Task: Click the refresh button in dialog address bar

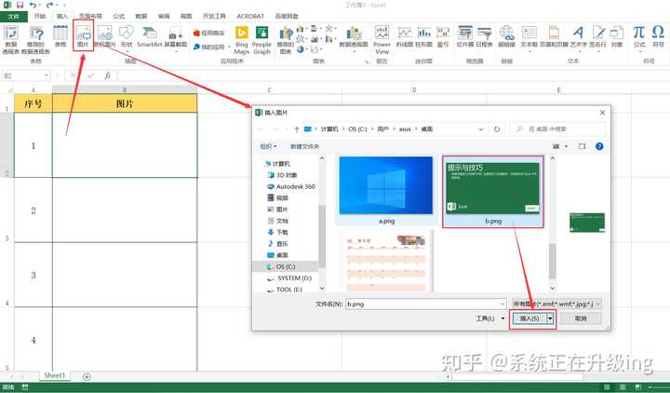Action: (x=497, y=129)
